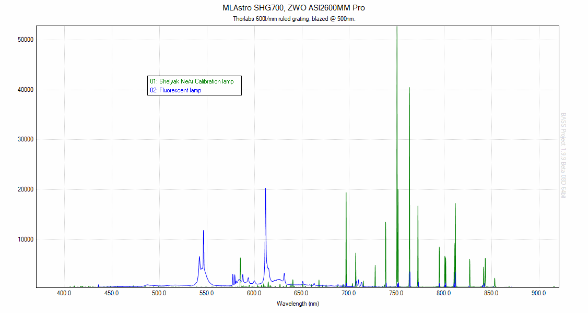Screen dimensions: 588x313
Task: Click the 750.0 x-axis tick label
Action: click(396, 294)
